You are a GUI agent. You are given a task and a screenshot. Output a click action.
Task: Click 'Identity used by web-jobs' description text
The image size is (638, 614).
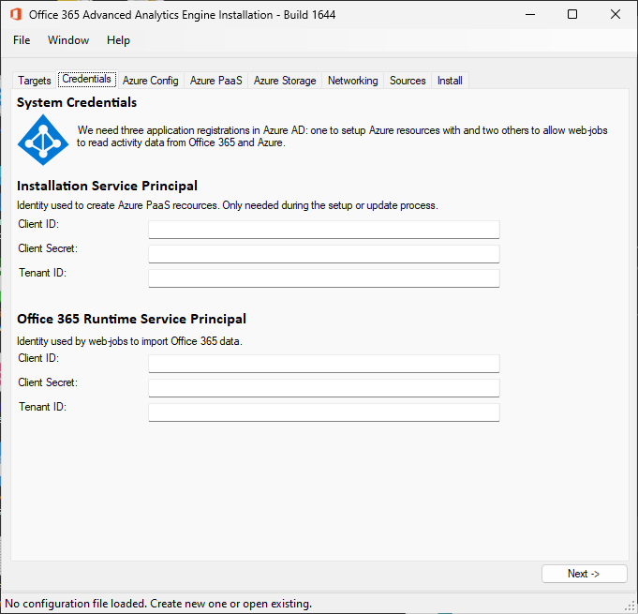click(129, 341)
